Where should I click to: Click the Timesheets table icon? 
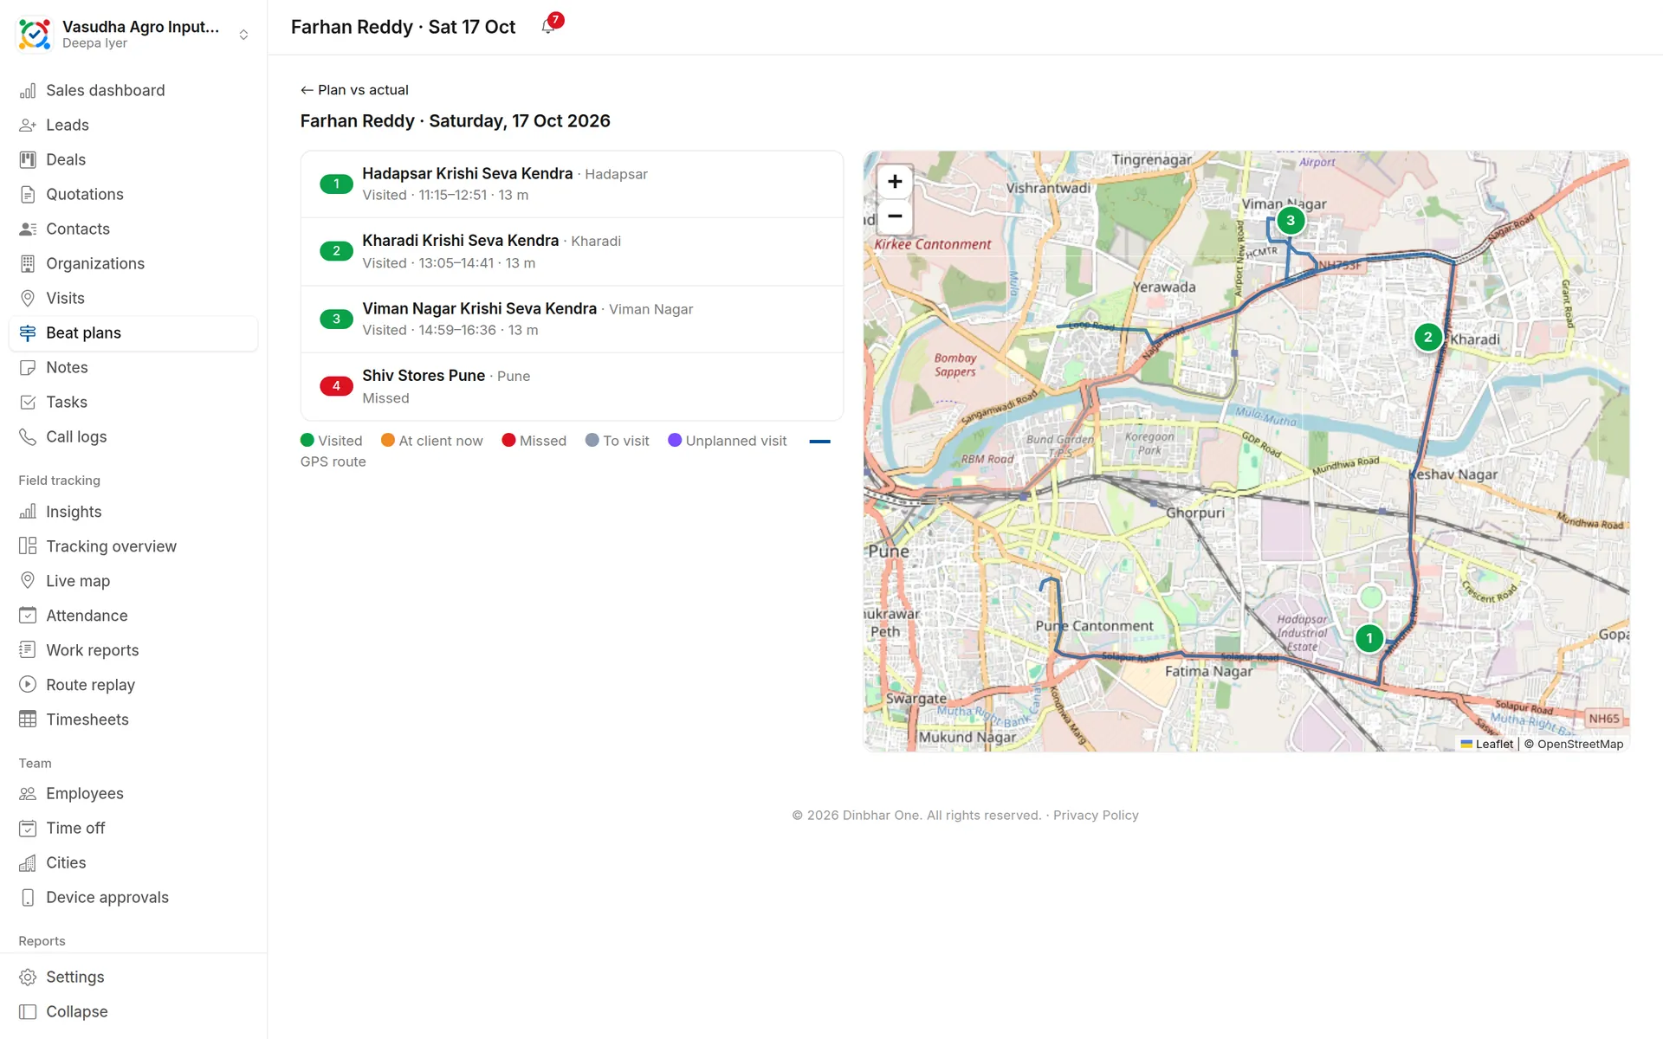[28, 720]
